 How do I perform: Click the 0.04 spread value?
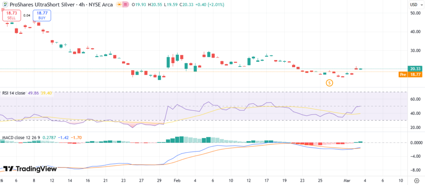pyautogui.click(x=27, y=16)
